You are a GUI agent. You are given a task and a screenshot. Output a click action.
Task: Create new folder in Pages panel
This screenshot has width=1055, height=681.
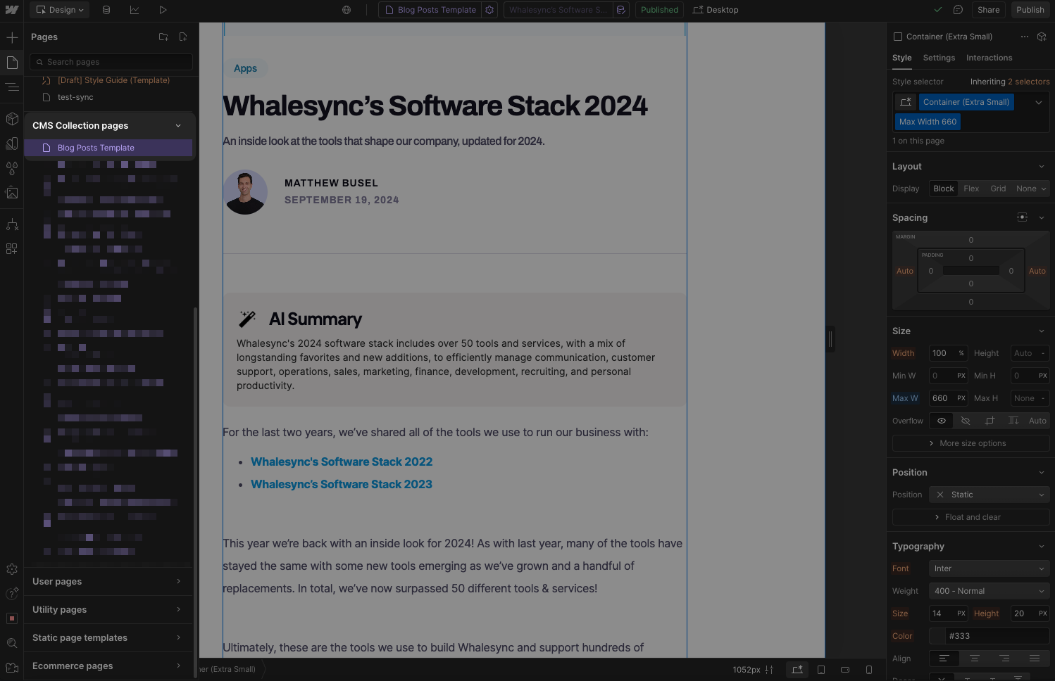(x=163, y=37)
